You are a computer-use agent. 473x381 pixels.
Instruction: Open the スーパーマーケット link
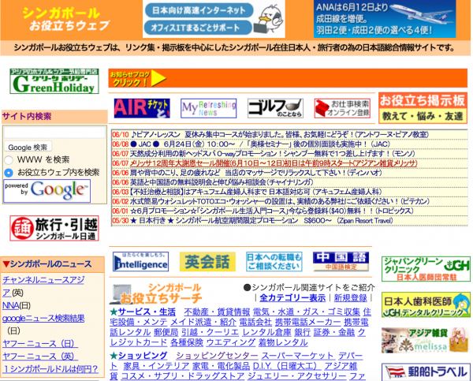tap(298, 355)
